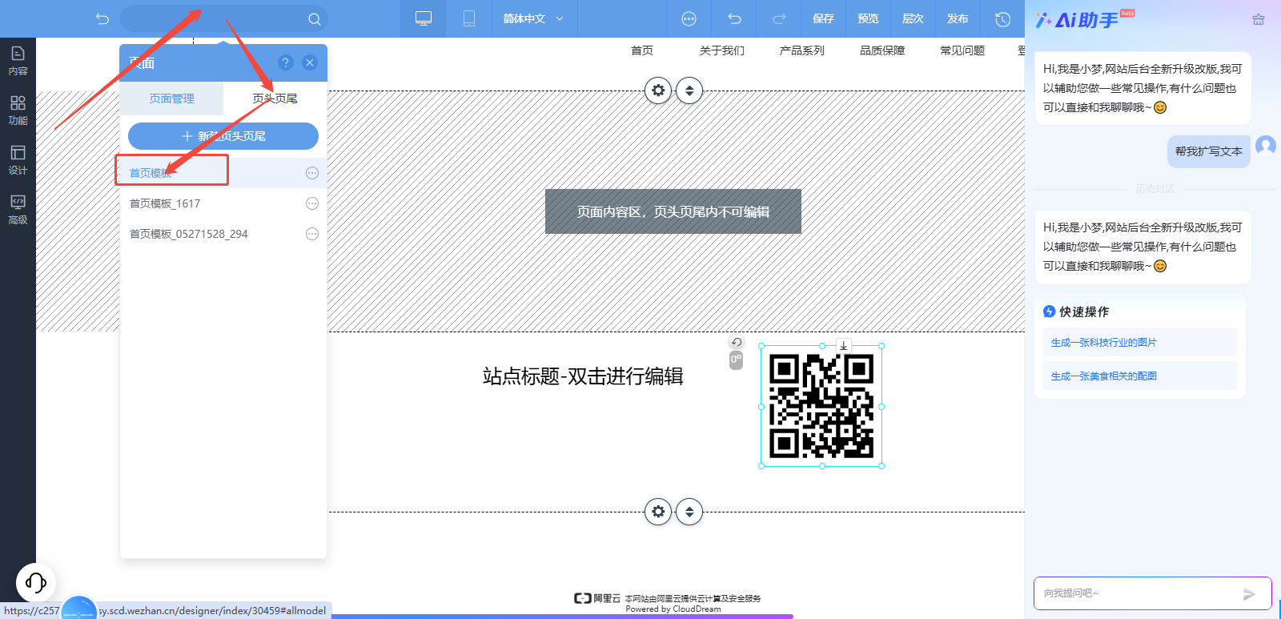This screenshot has width=1281, height=619.
Task: Open options menu for 首页模板_1617 row
Action: 312,203
